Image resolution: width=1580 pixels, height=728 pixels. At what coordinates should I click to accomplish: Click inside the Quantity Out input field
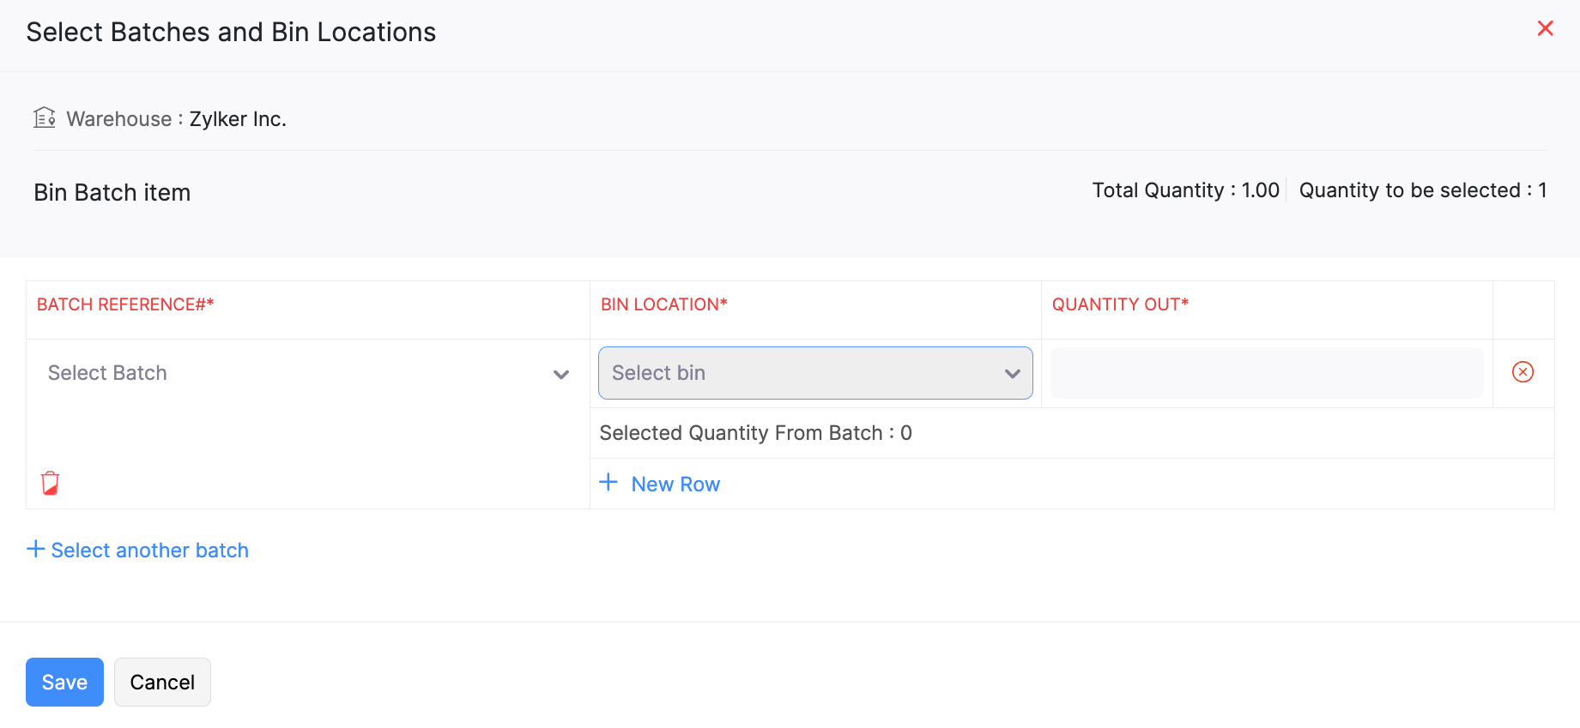(1266, 372)
